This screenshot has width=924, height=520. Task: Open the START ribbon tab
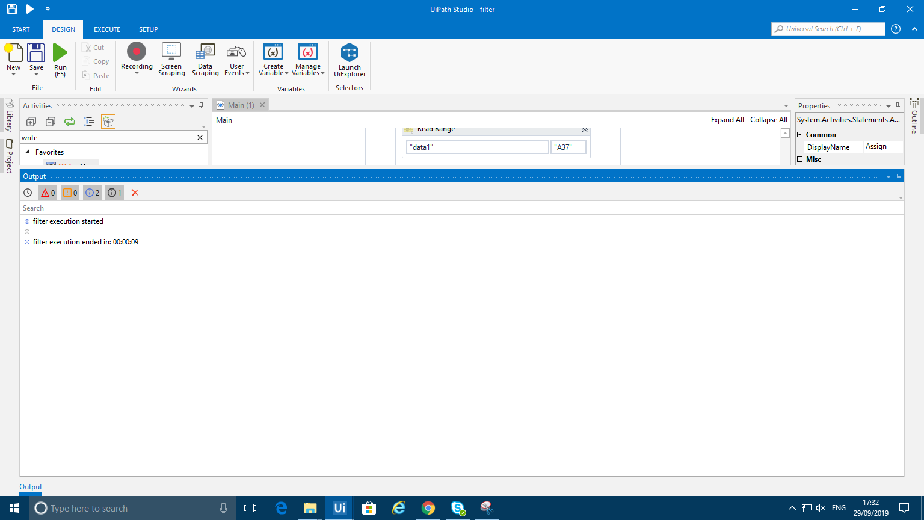[21, 29]
